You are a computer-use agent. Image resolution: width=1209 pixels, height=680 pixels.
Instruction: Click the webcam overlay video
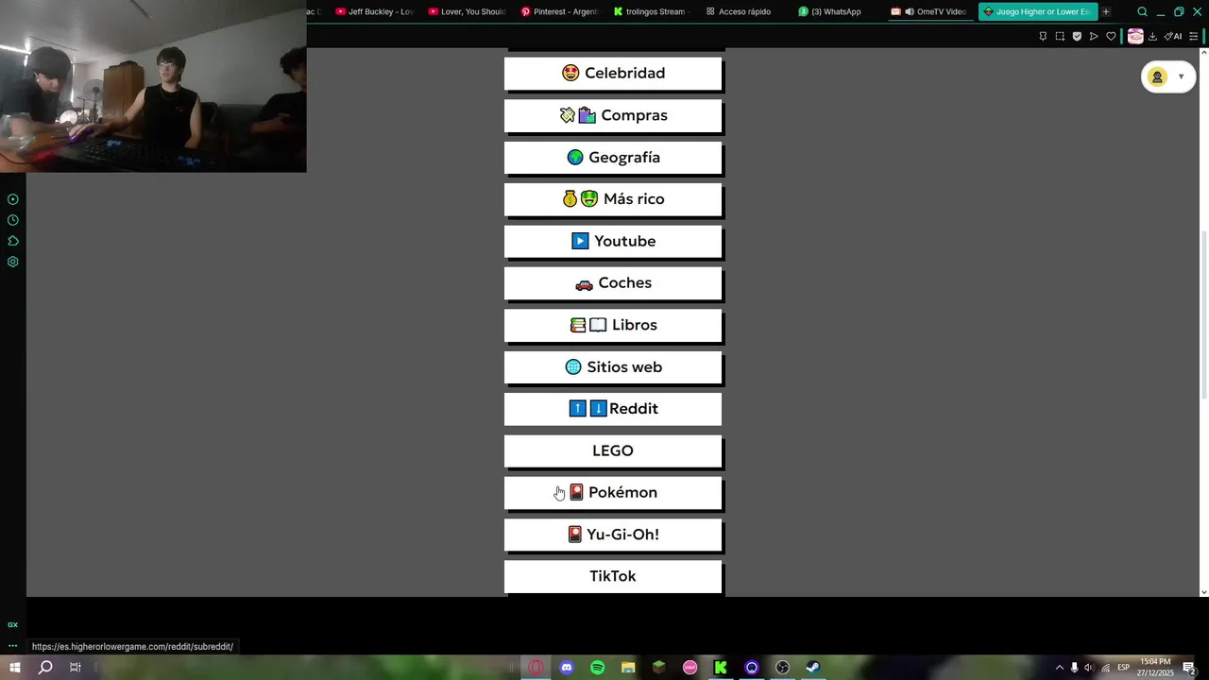[153, 86]
